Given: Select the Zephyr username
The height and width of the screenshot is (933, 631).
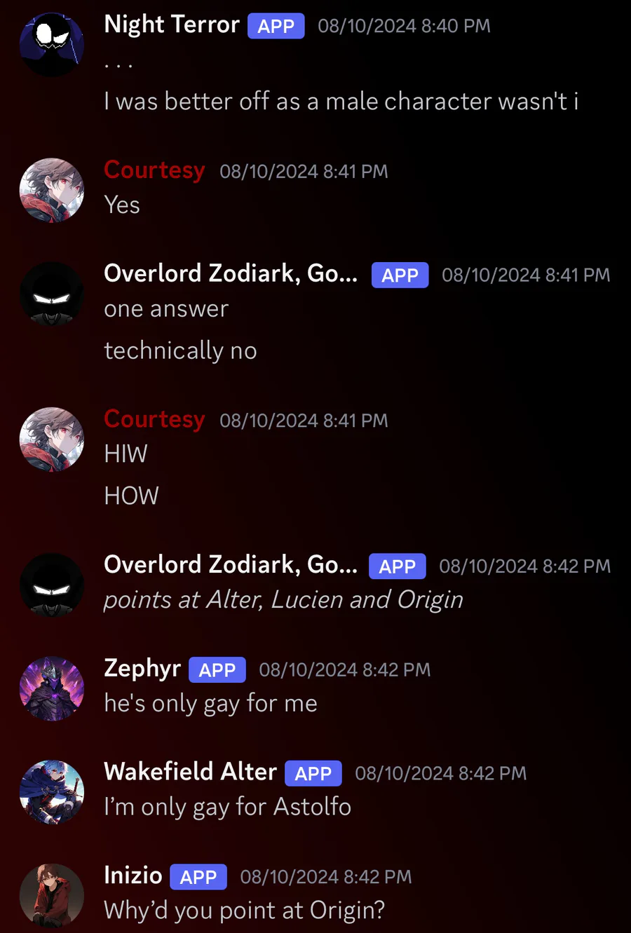Looking at the screenshot, I should (142, 669).
